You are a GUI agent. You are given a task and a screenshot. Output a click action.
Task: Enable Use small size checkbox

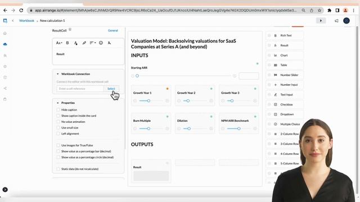coord(58,127)
